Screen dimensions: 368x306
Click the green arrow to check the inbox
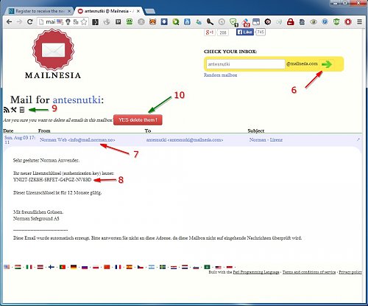point(327,64)
